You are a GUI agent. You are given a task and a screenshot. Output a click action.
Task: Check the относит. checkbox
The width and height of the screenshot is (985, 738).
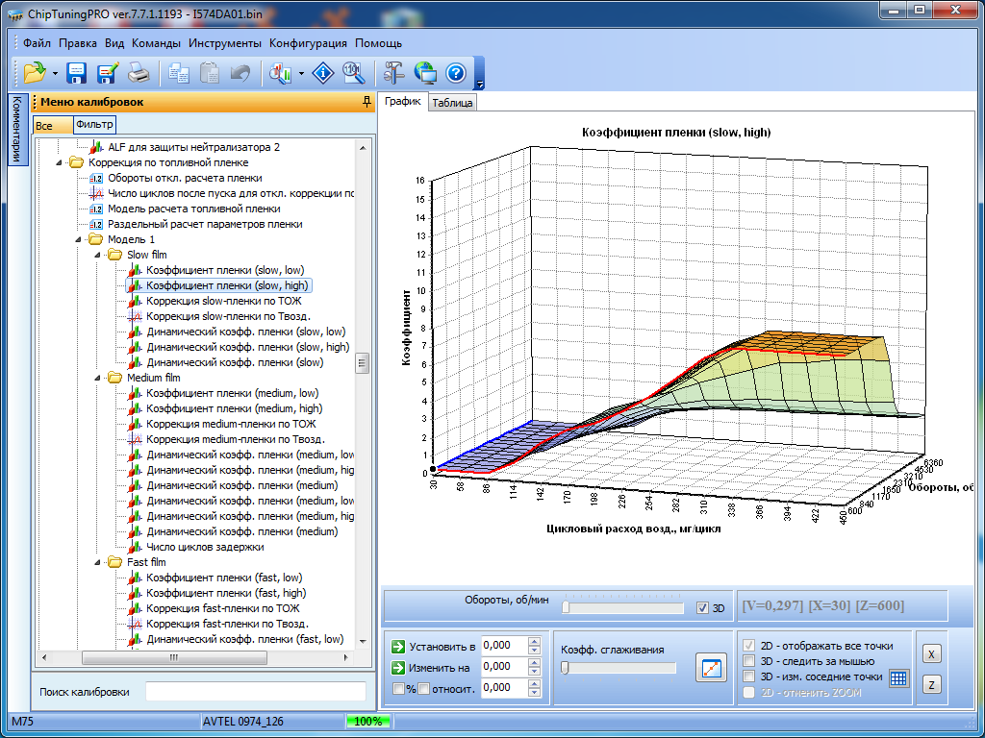click(x=423, y=688)
